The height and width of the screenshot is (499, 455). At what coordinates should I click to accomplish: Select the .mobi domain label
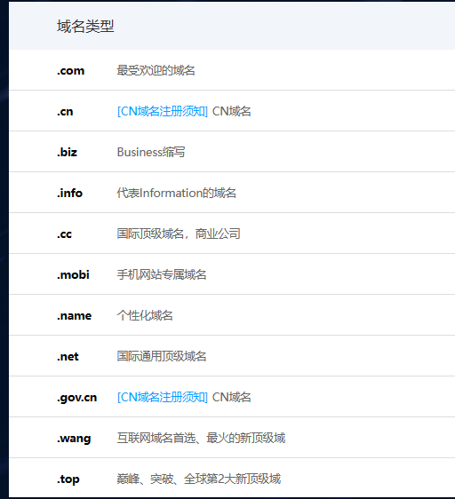coord(73,274)
